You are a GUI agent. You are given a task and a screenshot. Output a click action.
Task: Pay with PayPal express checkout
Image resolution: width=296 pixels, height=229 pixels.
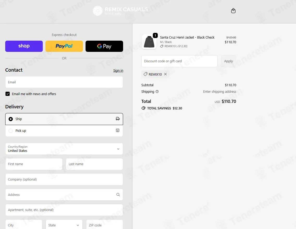[x=64, y=46]
